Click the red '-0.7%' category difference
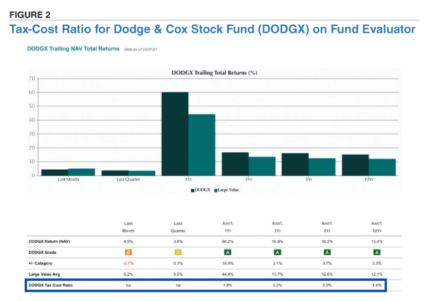Viewport: 428px width, 301px height. [x=128, y=264]
